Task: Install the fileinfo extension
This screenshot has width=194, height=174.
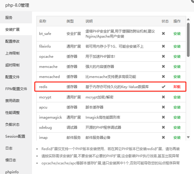Action: pyautogui.click(x=177, y=46)
